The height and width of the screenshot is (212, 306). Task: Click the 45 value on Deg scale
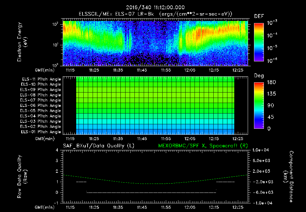click(x=271, y=117)
